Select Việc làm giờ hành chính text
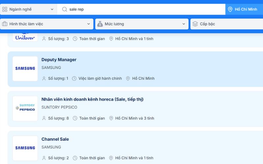Image resolution: width=263 pixels, height=164 pixels. [x=100, y=78]
